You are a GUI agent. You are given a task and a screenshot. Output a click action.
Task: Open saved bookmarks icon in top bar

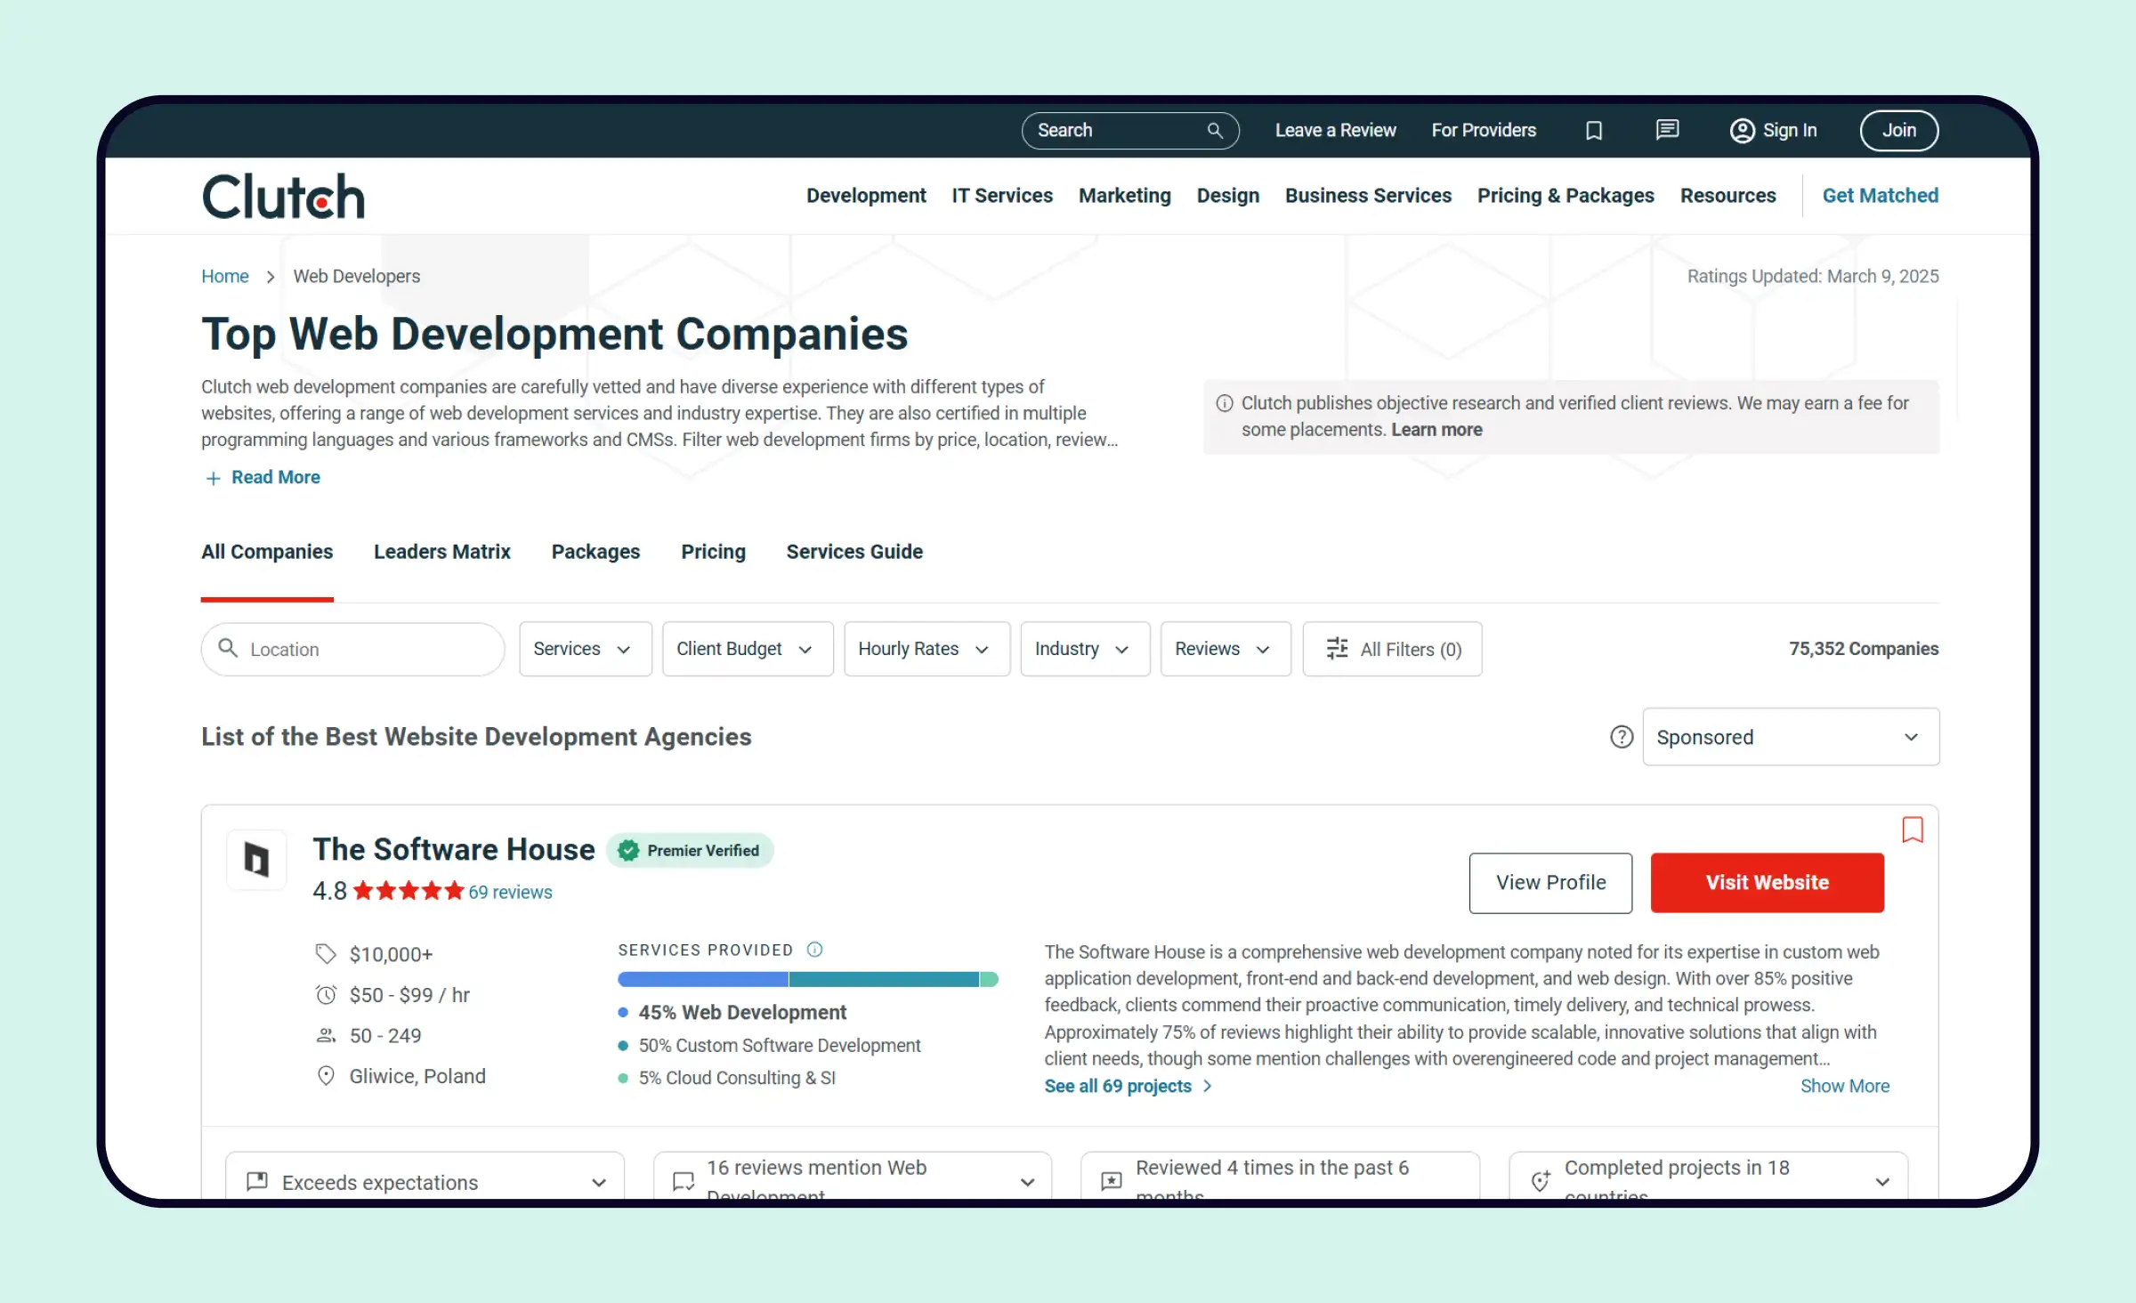pos(1594,131)
